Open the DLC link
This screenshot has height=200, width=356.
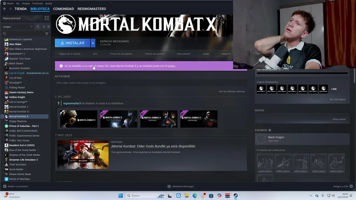(95, 54)
